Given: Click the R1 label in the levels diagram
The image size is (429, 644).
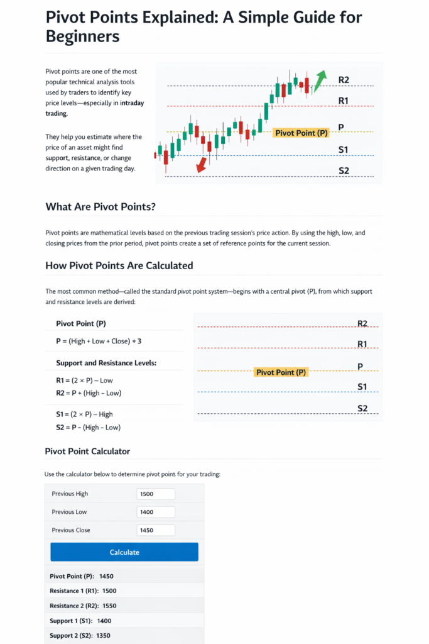Looking at the screenshot, I should (x=362, y=344).
